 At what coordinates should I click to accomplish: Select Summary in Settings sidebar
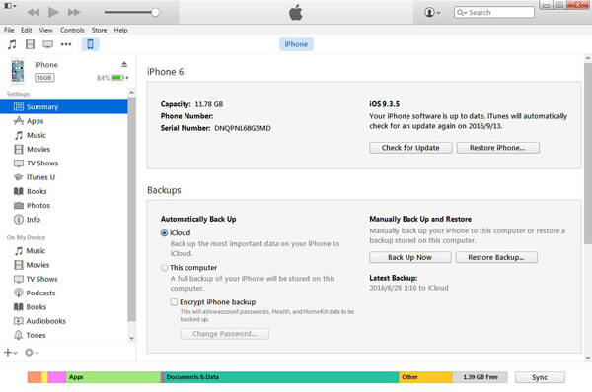coord(64,107)
